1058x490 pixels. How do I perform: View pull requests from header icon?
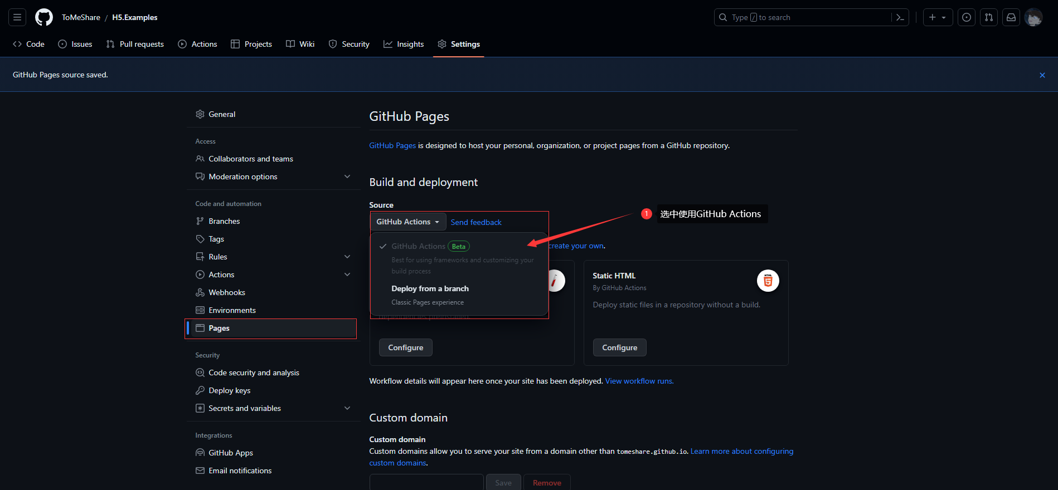click(x=989, y=17)
